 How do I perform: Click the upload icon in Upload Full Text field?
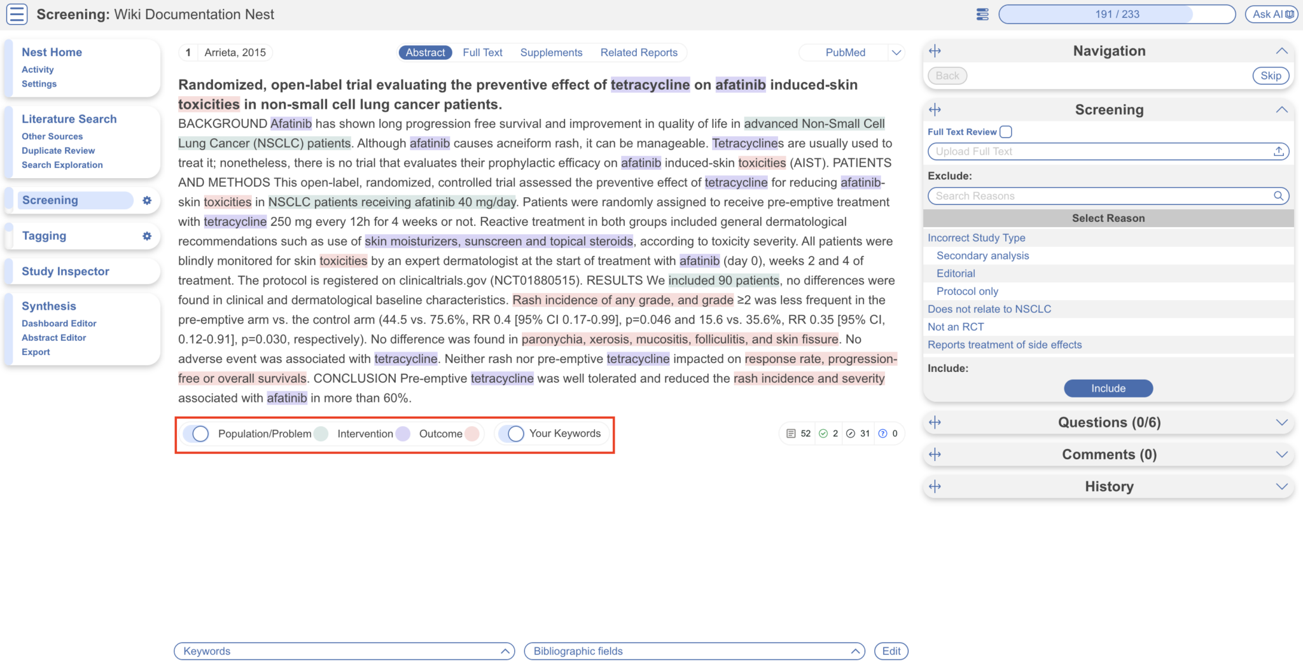(x=1279, y=151)
